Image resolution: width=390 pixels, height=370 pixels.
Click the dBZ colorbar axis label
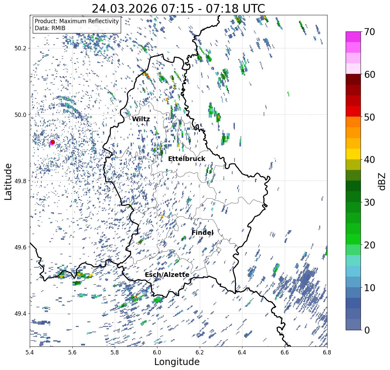pos(382,181)
